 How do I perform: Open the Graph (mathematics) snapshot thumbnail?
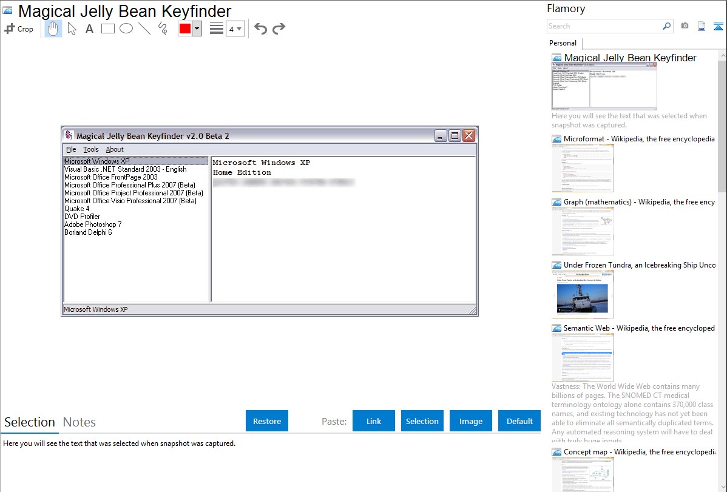pyautogui.click(x=583, y=231)
